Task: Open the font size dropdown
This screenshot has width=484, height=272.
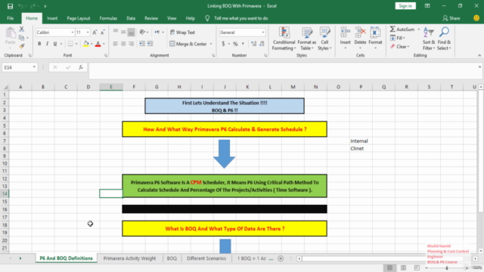Action: pos(88,32)
